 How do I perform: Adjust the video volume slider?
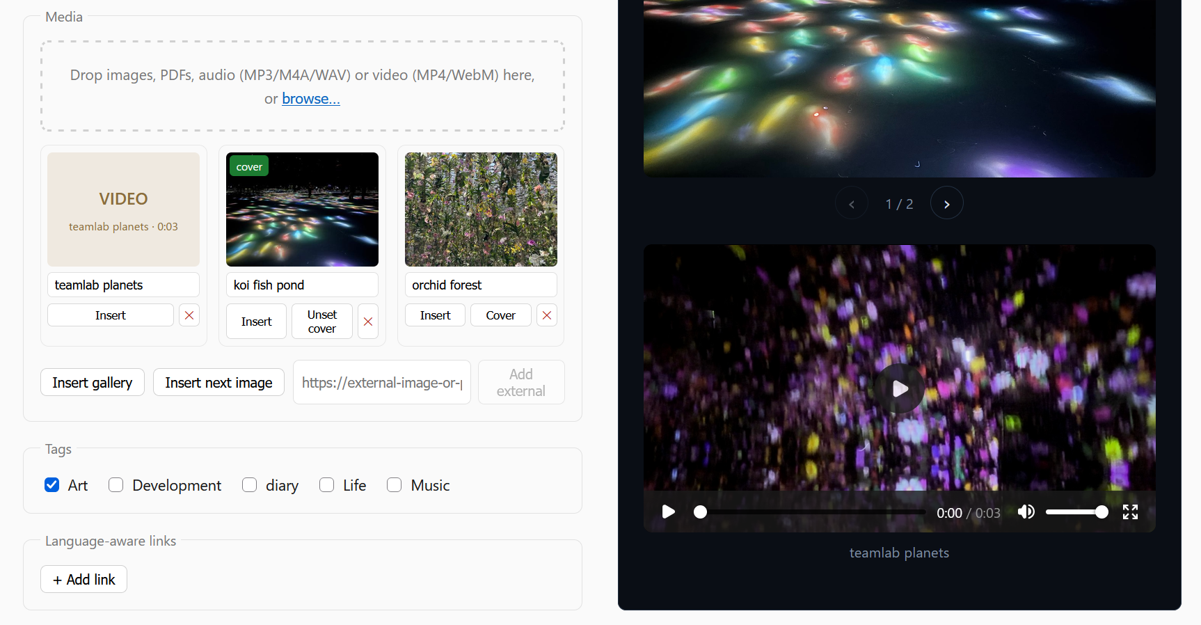pyautogui.click(x=1076, y=512)
